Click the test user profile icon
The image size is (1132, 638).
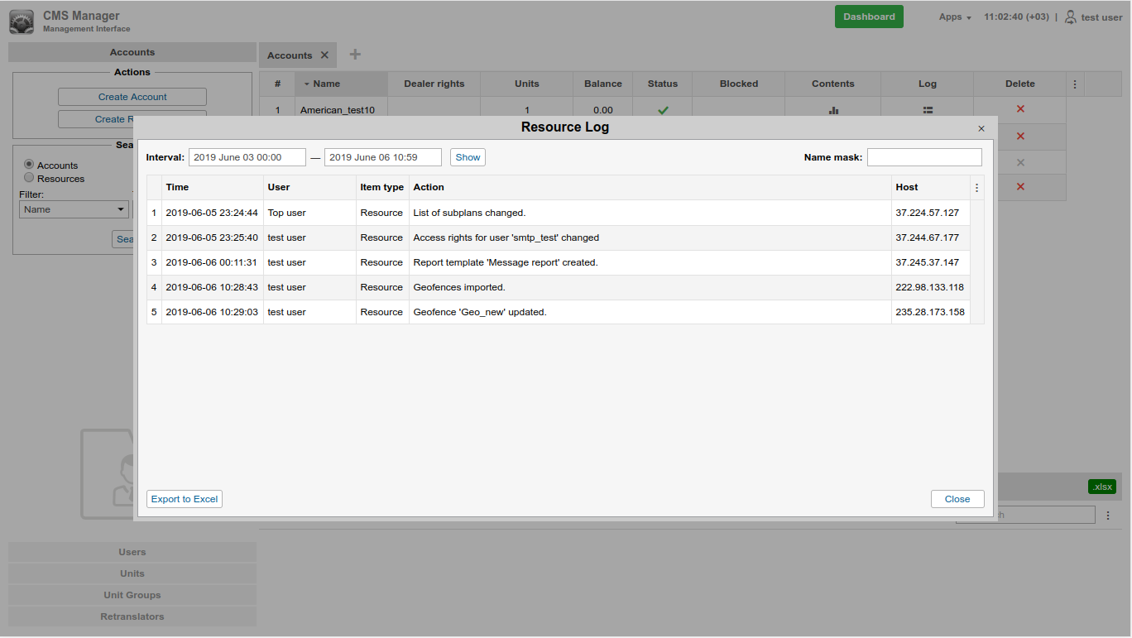(1071, 17)
